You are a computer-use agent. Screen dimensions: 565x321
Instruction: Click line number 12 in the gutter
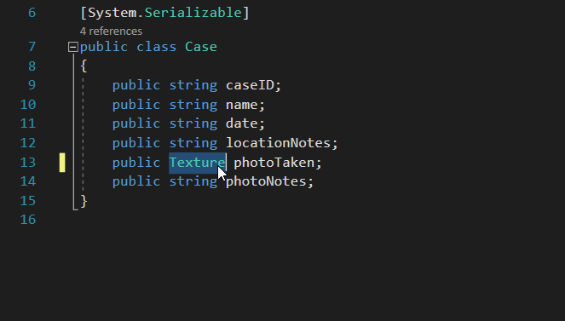click(x=28, y=143)
